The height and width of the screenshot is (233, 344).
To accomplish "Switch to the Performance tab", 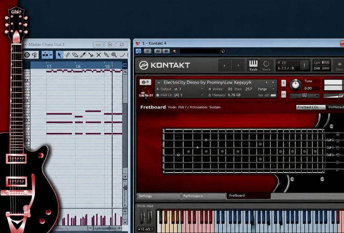I will (203, 196).
